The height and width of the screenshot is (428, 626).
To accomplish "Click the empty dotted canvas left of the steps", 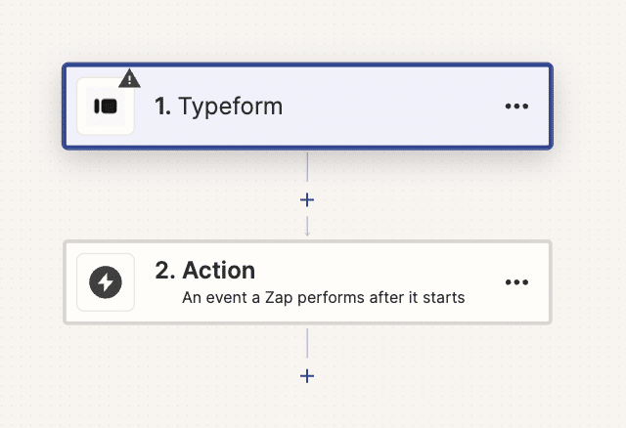I will [31, 215].
